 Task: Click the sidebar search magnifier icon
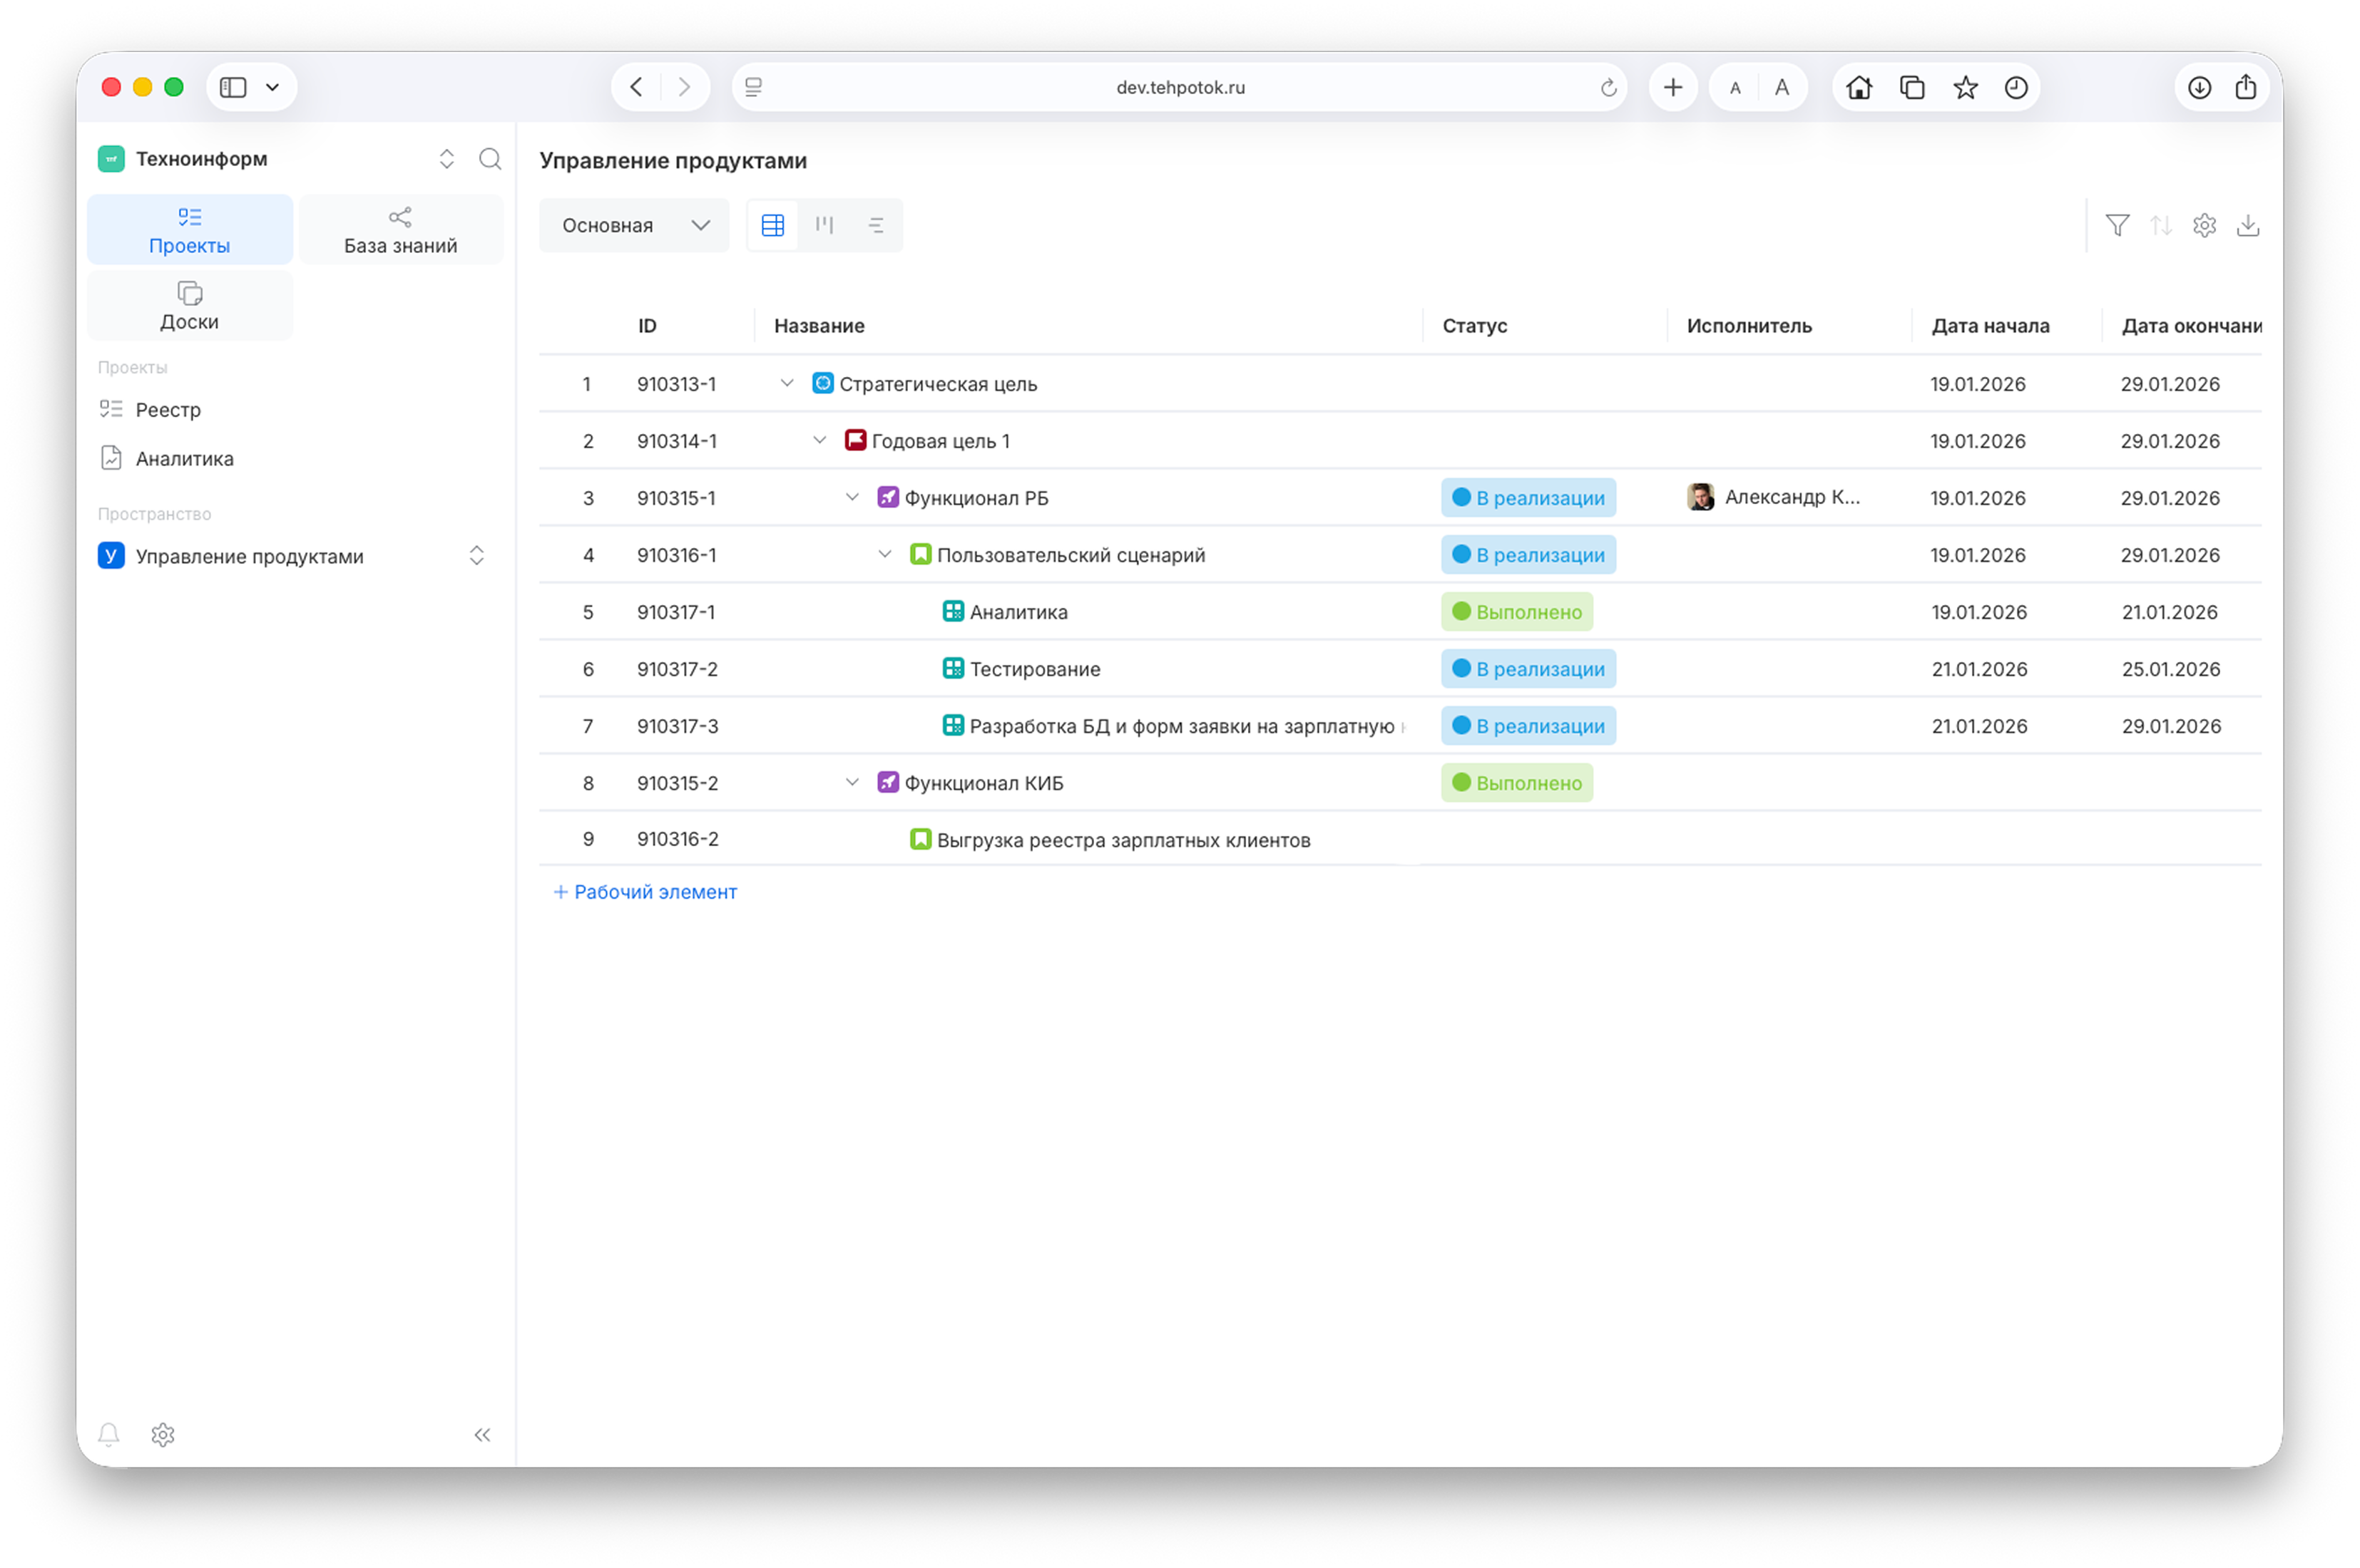pos(490,159)
